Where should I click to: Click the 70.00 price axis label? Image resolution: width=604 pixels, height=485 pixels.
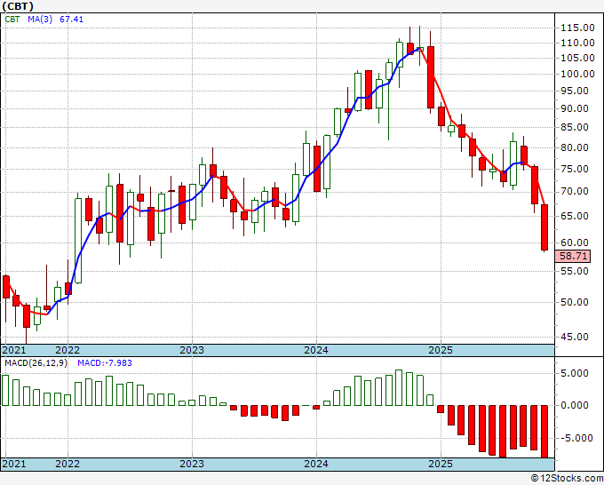point(575,192)
